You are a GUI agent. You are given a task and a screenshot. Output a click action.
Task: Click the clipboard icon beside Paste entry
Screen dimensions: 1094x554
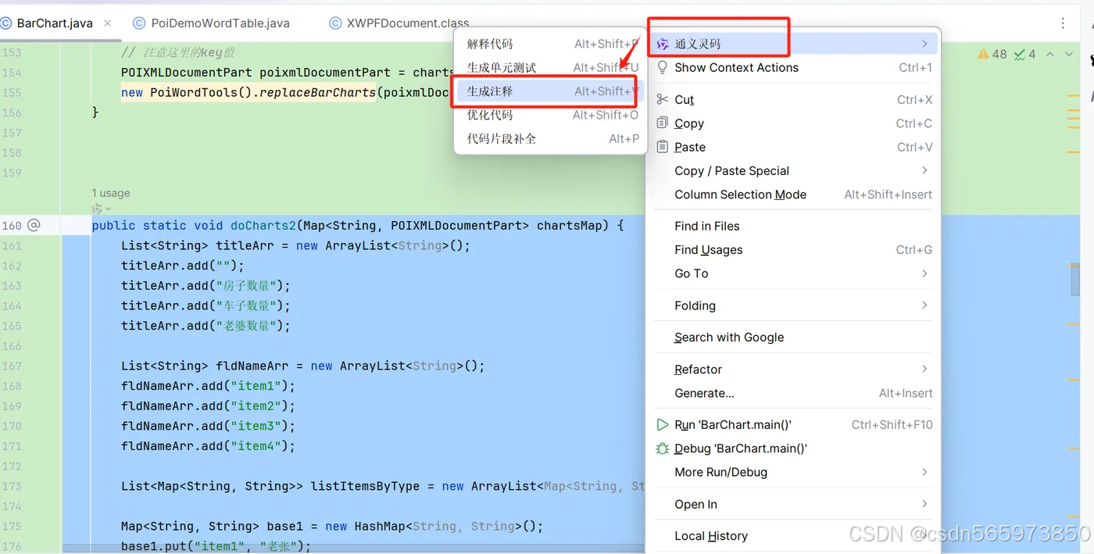tap(662, 147)
